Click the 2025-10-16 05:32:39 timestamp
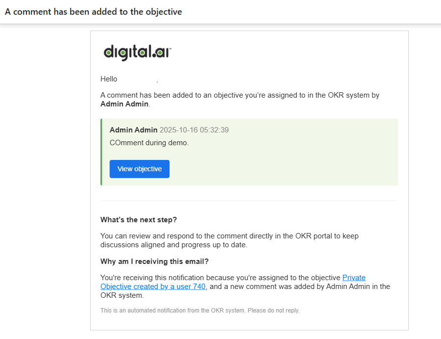Viewport: 441px width, 339px height. 193,130
